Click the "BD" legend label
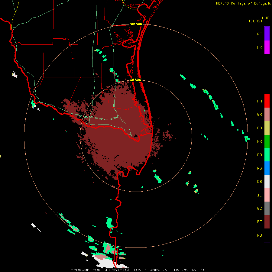Image resolution: width=272 pixels, height=272 pixels. pos(259,128)
